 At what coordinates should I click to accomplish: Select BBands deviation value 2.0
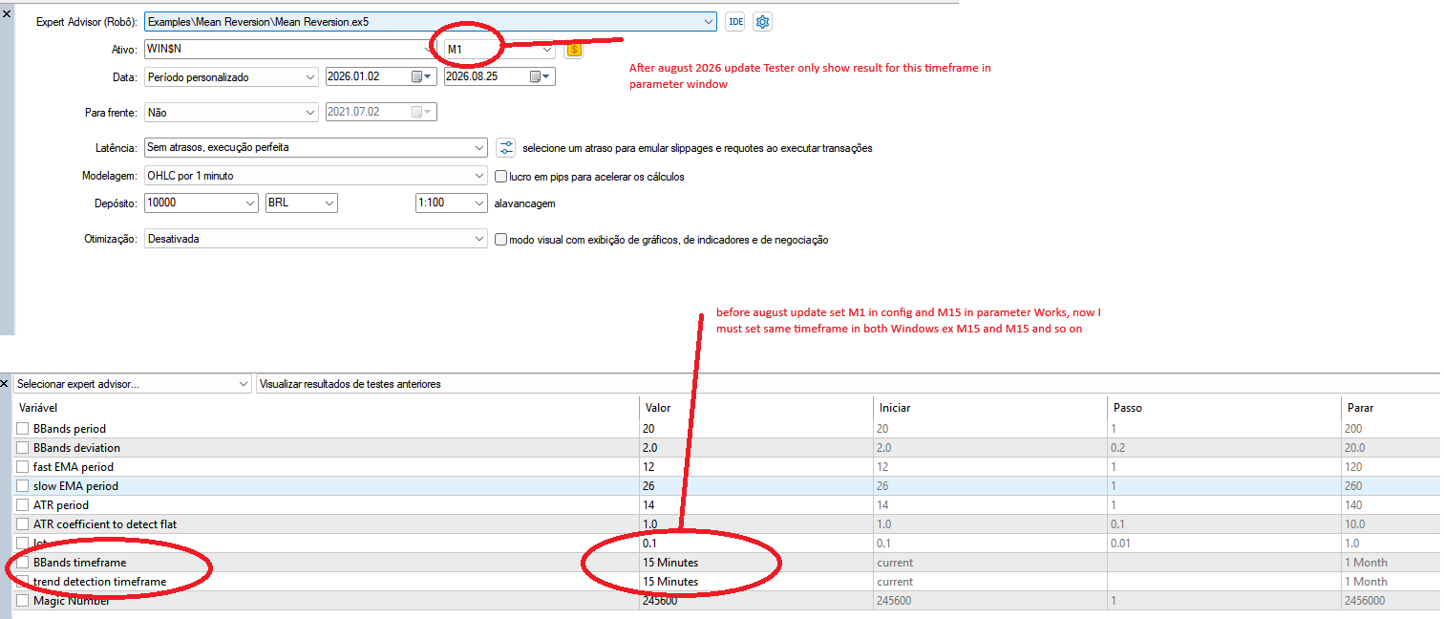coord(650,448)
